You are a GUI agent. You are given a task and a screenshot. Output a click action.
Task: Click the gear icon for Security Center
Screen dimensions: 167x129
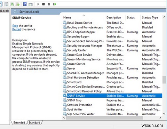(x=65, y=50)
